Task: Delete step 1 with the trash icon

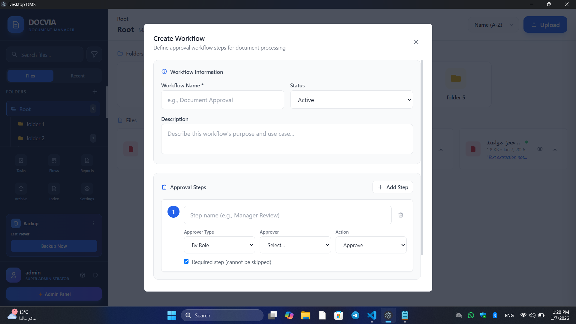Action: [x=401, y=215]
